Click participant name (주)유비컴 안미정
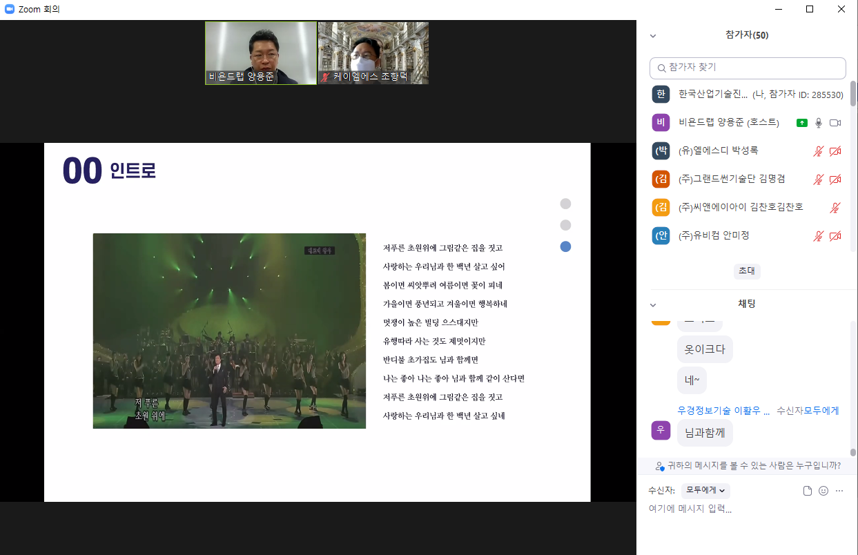This screenshot has height=555, width=858. click(714, 235)
